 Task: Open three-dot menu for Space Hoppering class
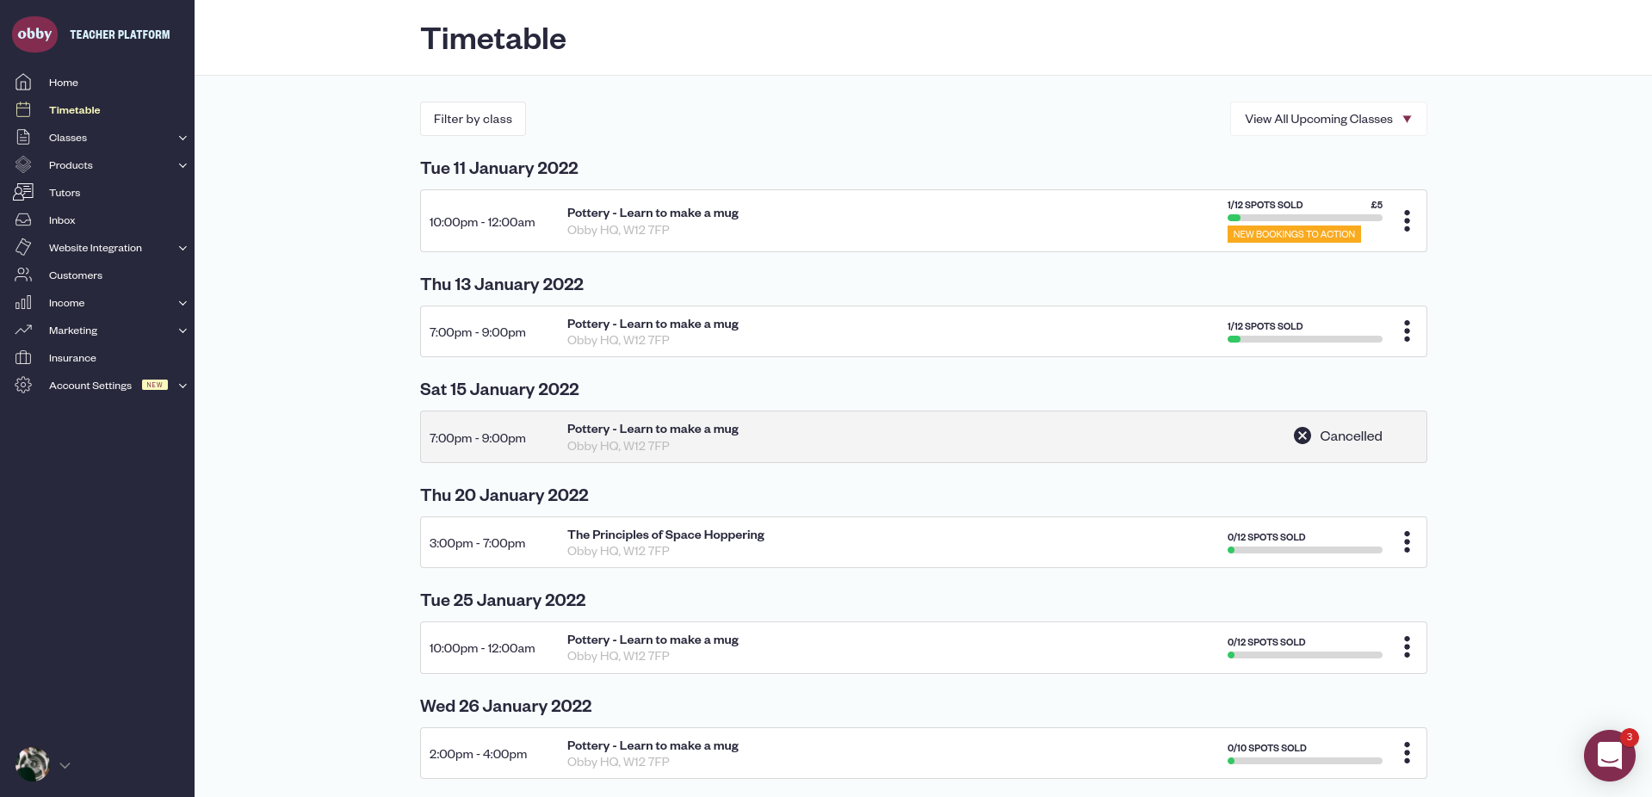coord(1407,542)
